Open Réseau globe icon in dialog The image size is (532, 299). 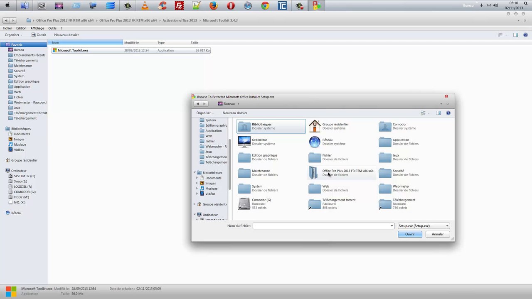[x=315, y=142]
